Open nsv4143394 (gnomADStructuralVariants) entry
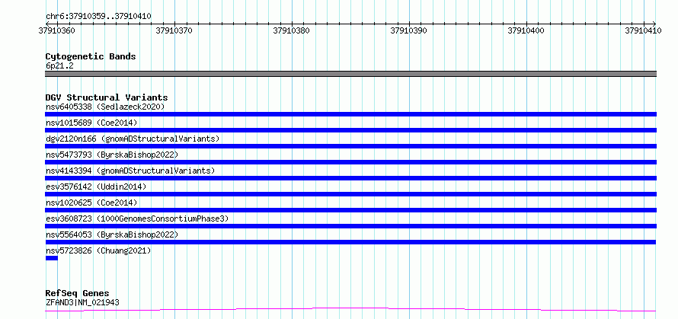Viewport: 678px width, 319px height. tap(130, 171)
